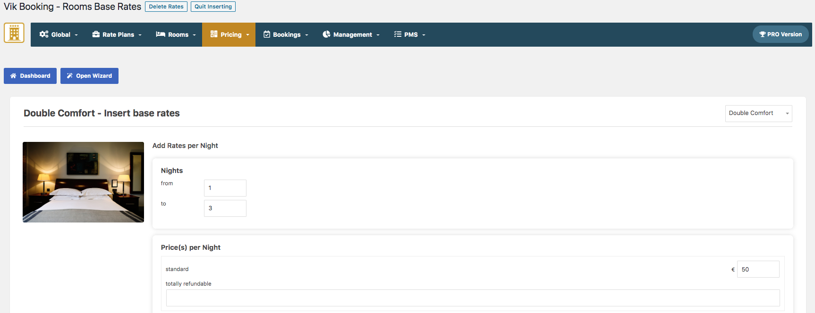Open the Rooms menu
Image resolution: width=815 pixels, height=313 pixels.
point(176,34)
